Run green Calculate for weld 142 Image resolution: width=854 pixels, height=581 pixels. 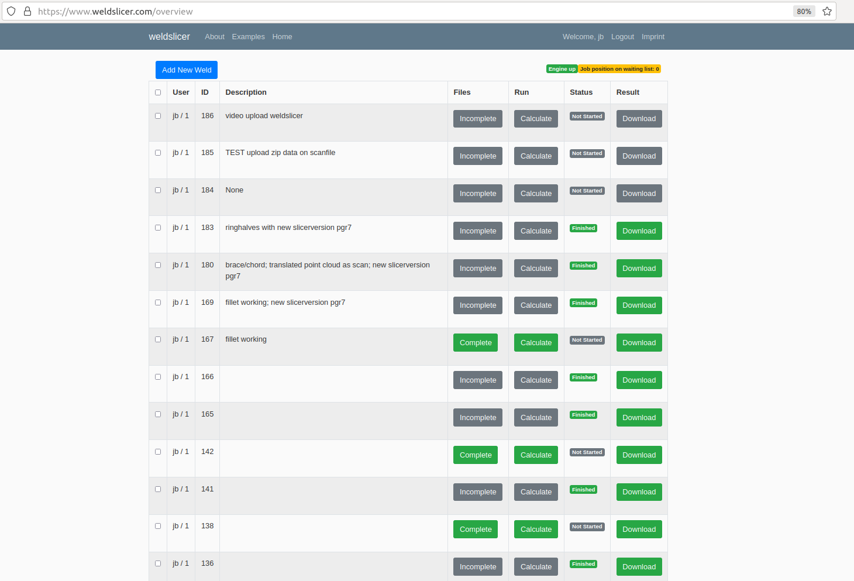coord(536,455)
